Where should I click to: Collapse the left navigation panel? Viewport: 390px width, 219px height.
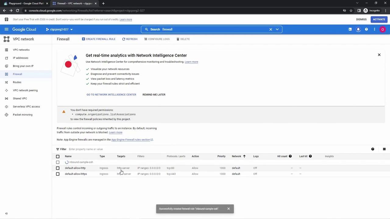[x=6, y=214]
